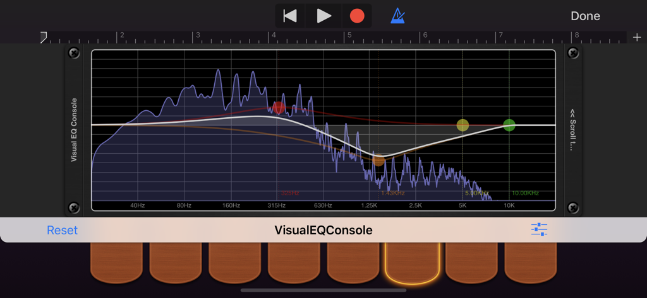Click the 630Hz frequency axis label
This screenshot has height=298, width=647.
pyautogui.click(x=323, y=205)
